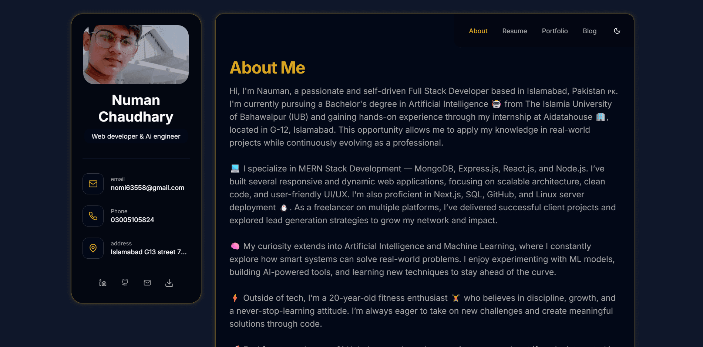The image size is (703, 347).
Task: Switch to the Resume tab
Action: click(515, 31)
